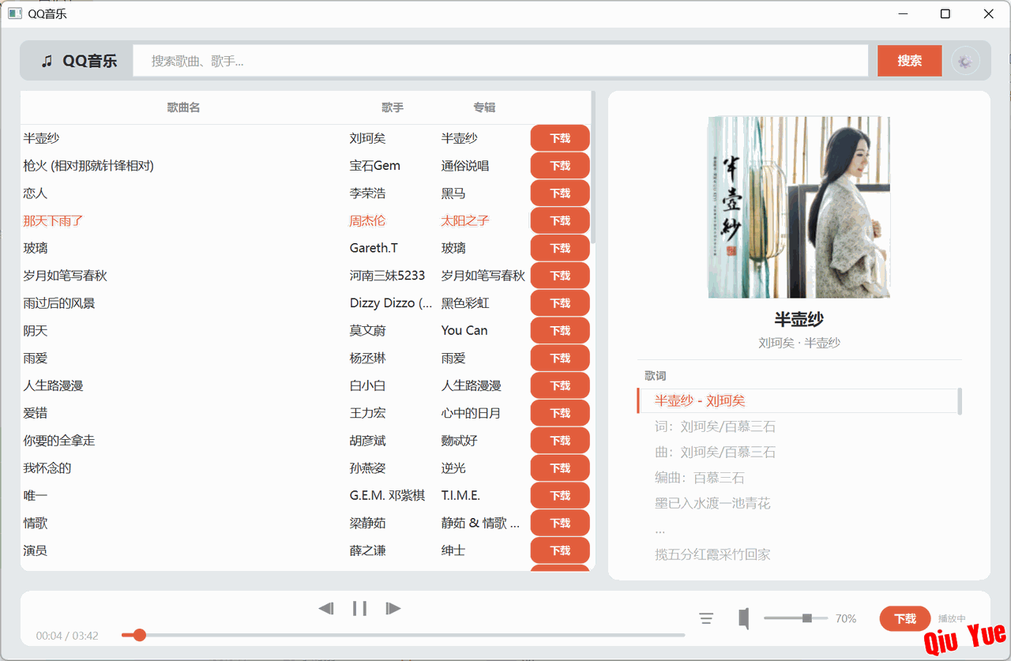
Task: Download 唯一 by G.E.M. 邓紫棋
Action: [x=560, y=496]
